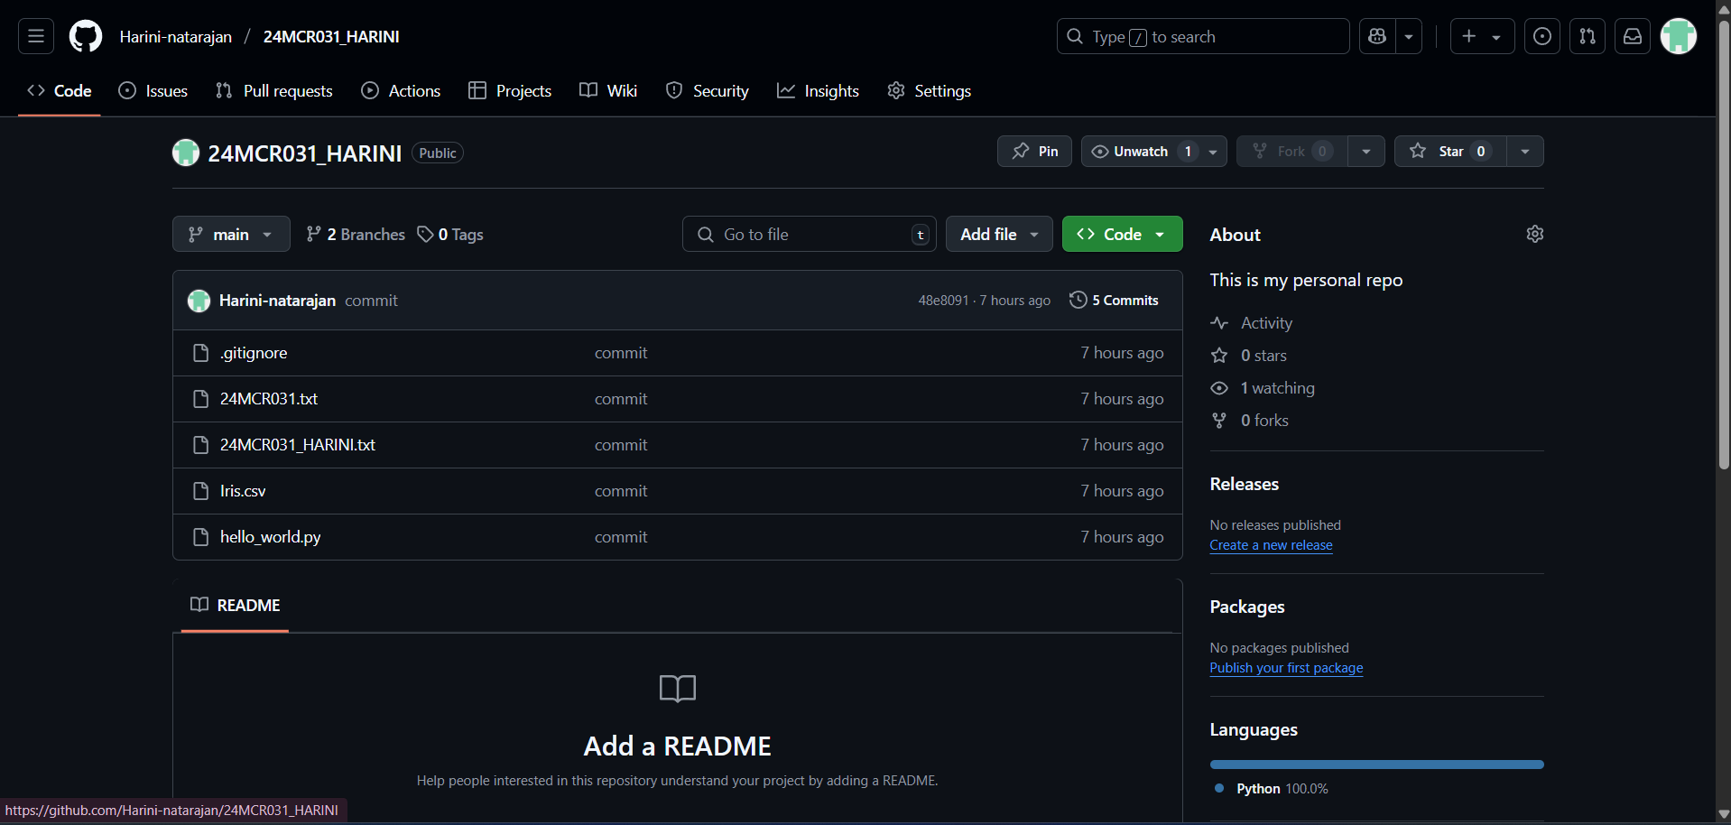The width and height of the screenshot is (1731, 825).
Task: Open the Packages heading link
Action: 1247,607
